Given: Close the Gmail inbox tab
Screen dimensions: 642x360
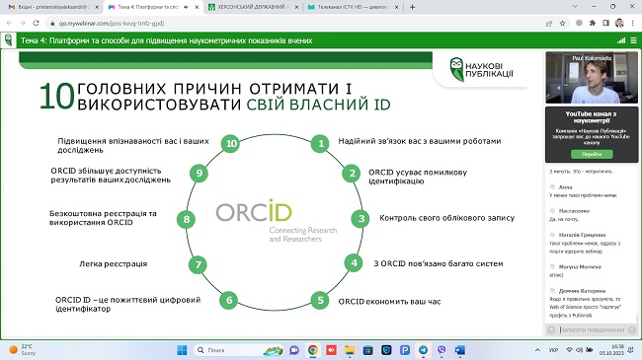Looking at the screenshot, I should tap(97, 7).
